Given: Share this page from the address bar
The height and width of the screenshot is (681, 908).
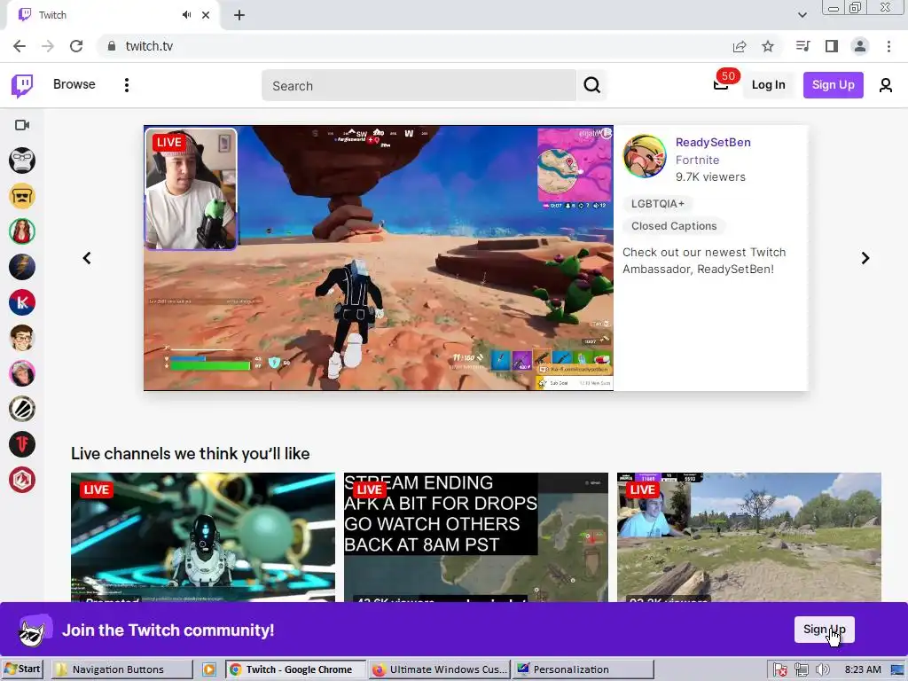Looking at the screenshot, I should click(x=740, y=46).
